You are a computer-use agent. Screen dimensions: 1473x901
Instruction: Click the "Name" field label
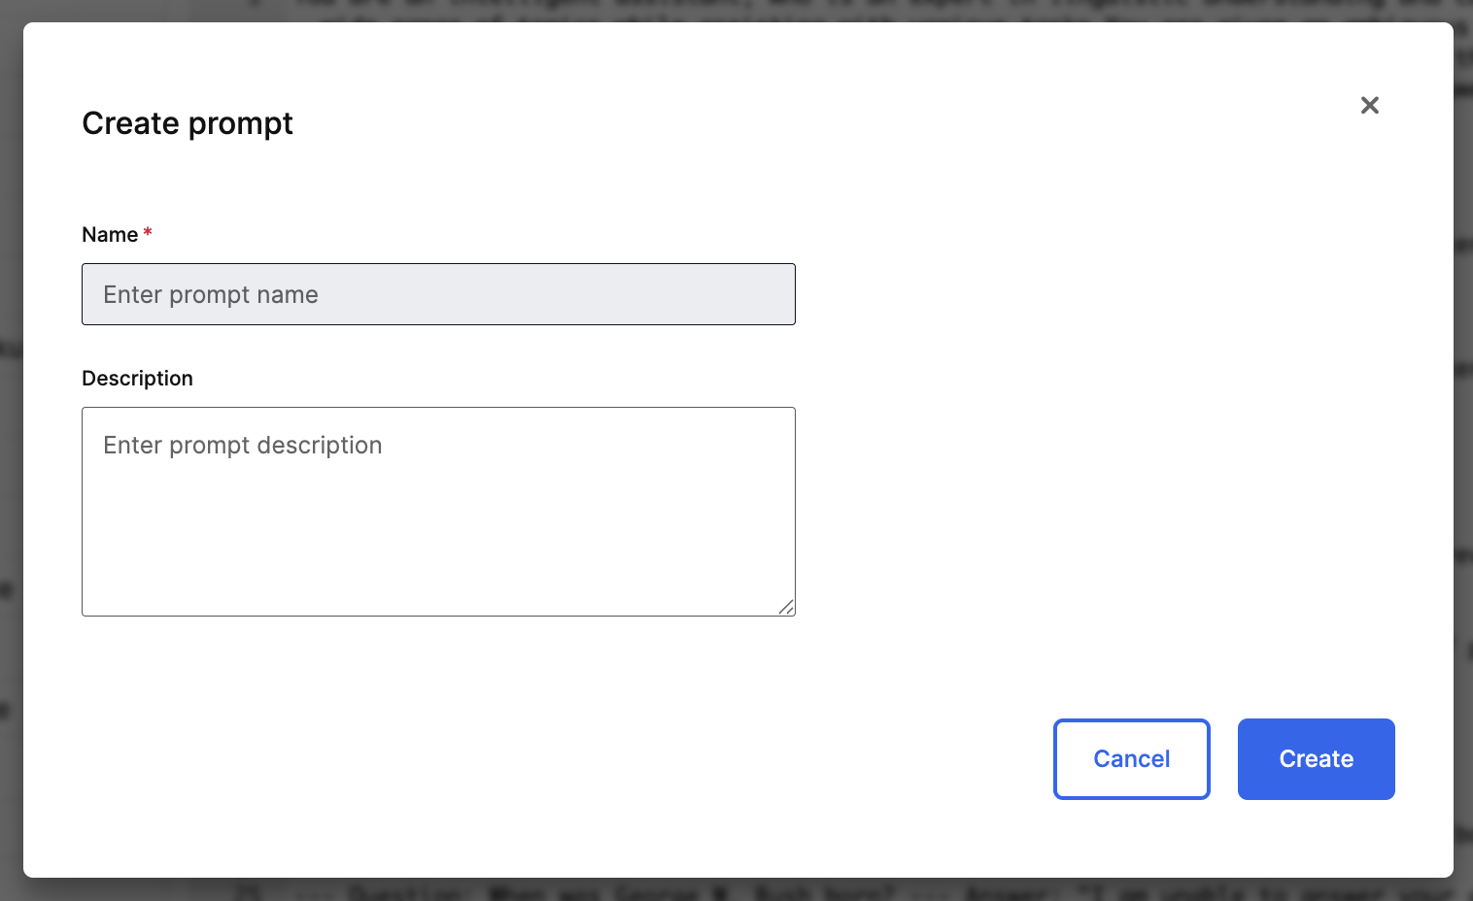(x=110, y=235)
